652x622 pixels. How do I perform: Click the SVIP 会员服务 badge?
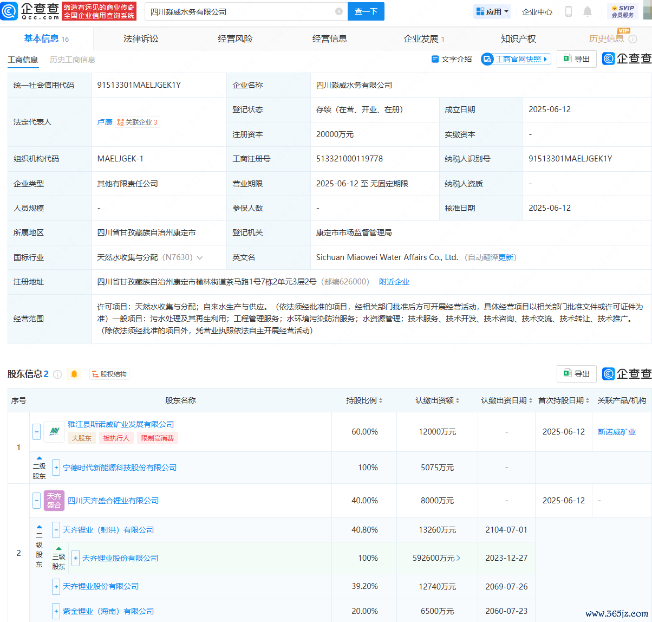(x=623, y=11)
